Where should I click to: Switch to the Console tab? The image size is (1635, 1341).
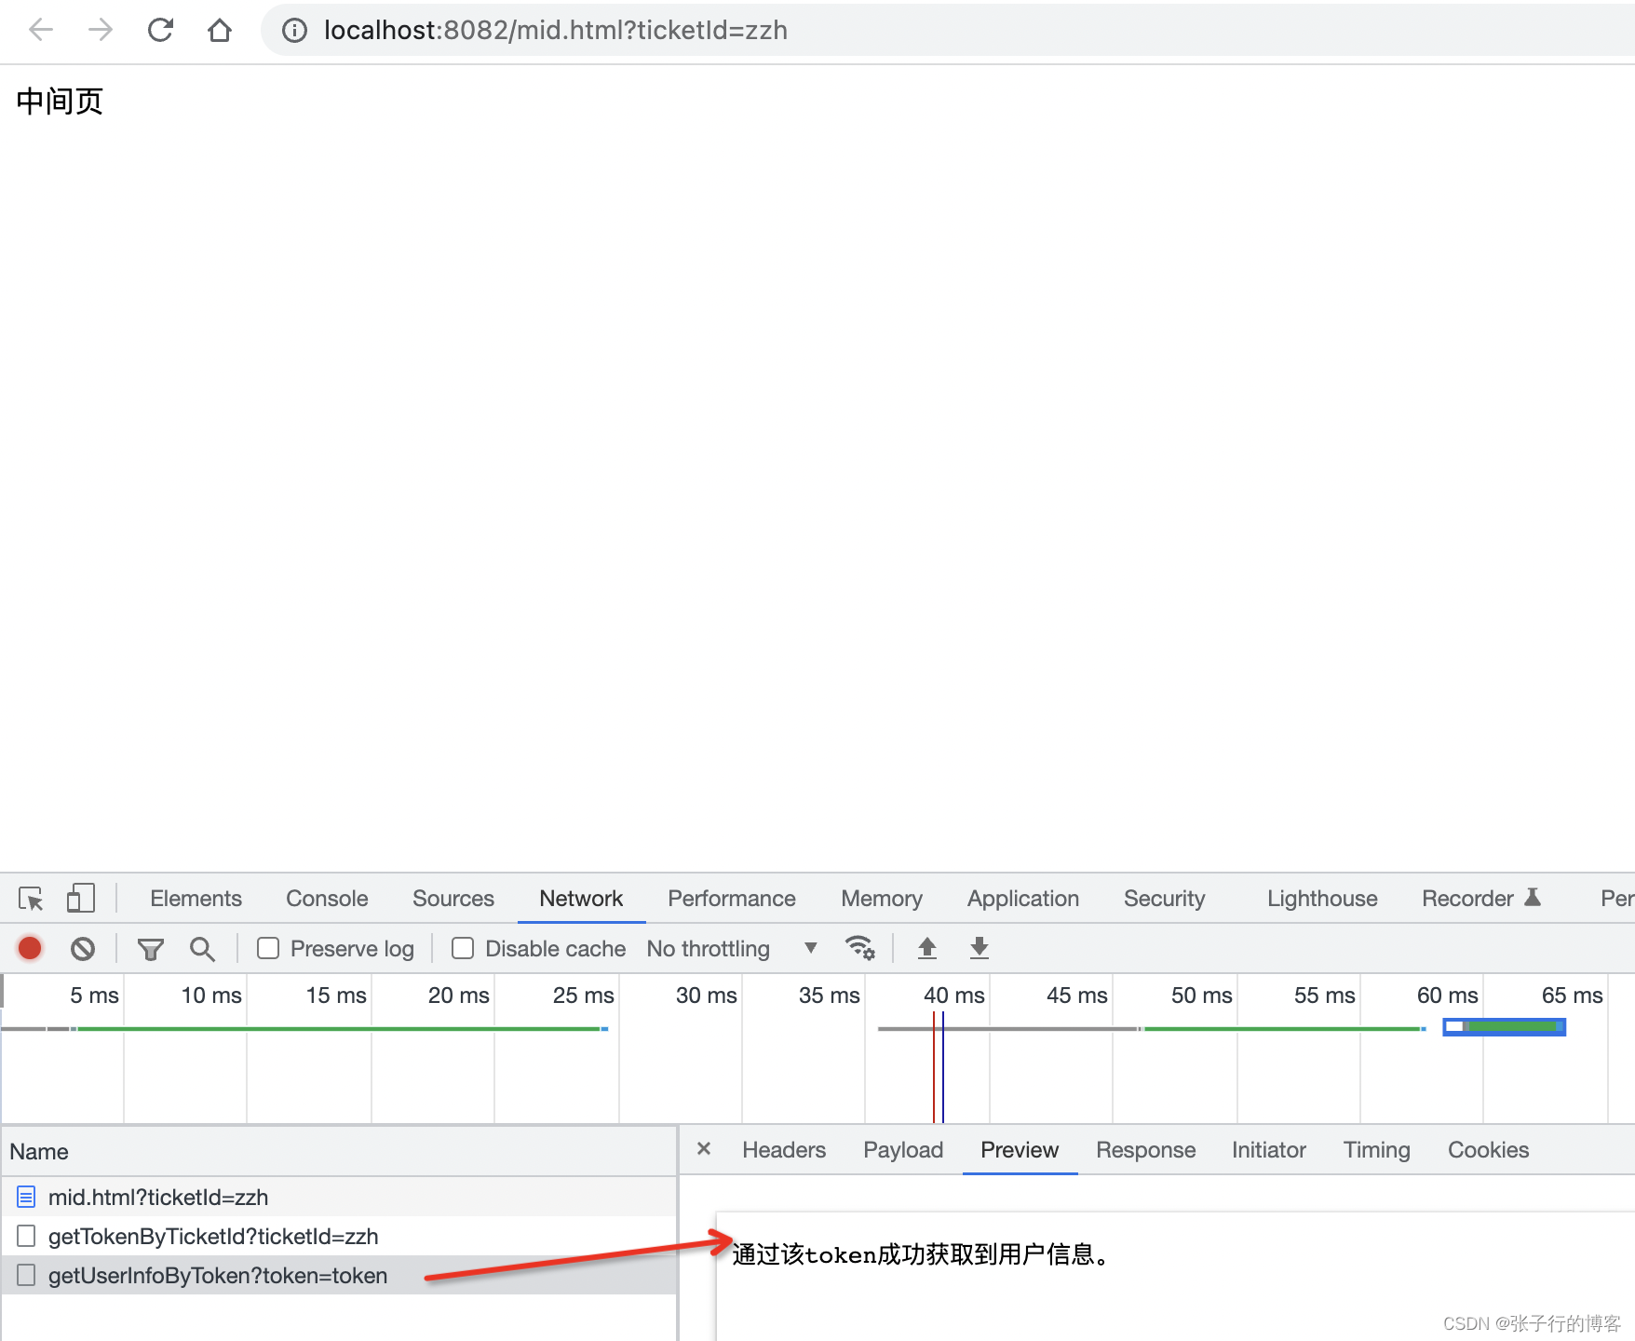(x=327, y=899)
